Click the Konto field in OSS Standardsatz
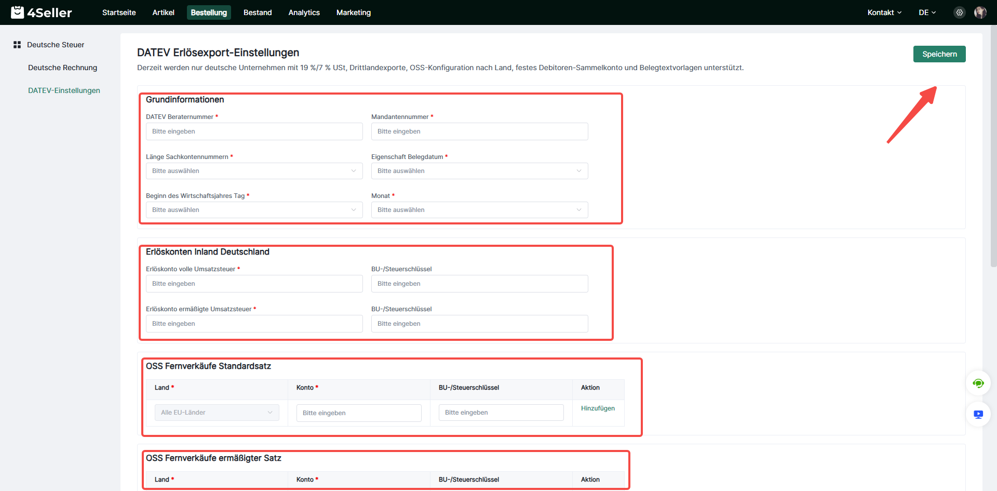 pos(359,413)
